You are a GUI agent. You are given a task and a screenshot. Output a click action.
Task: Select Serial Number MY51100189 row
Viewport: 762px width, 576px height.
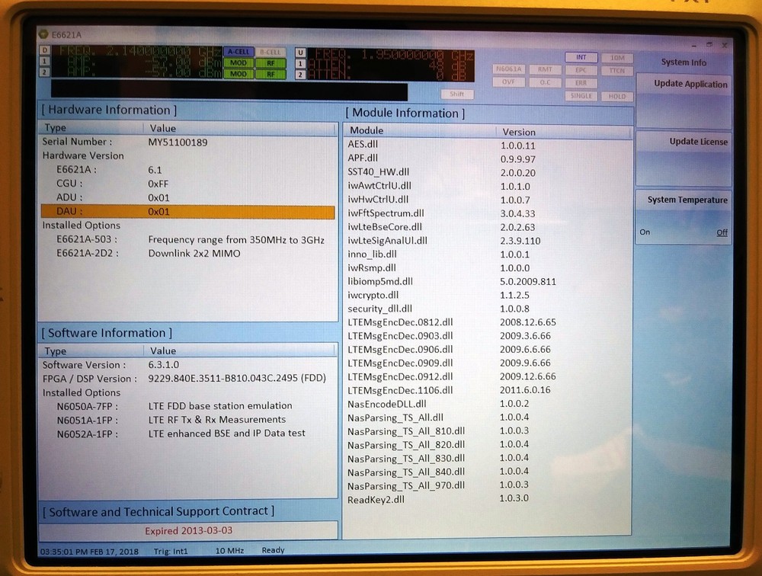click(x=188, y=142)
